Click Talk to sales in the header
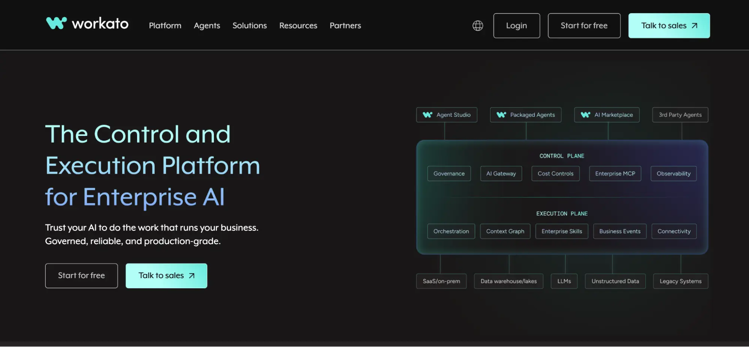749x347 pixels. pos(669,26)
